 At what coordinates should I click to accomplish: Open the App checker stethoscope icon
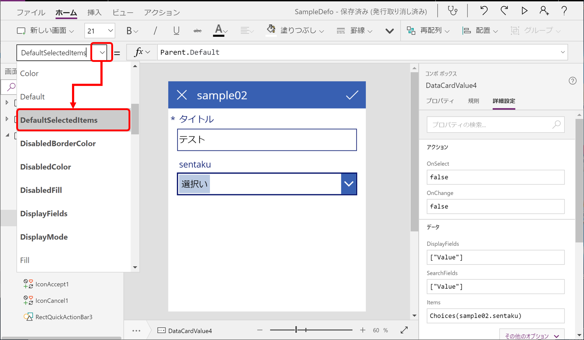[x=452, y=11]
